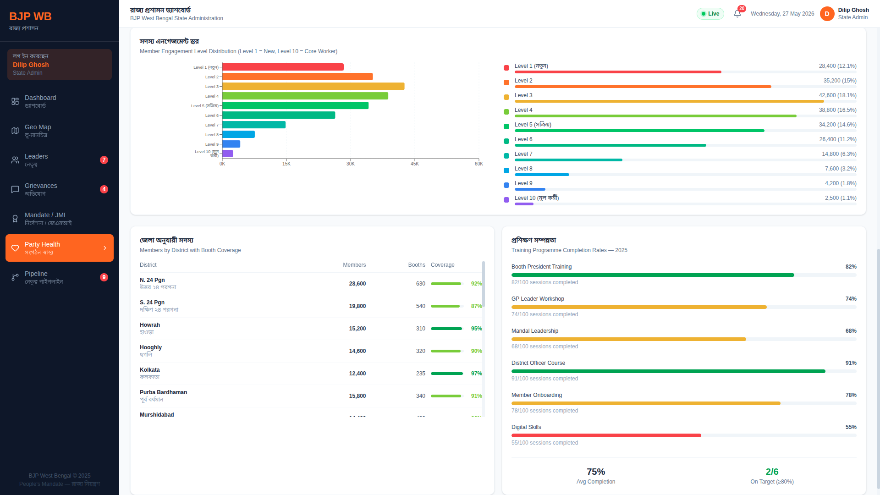The width and height of the screenshot is (880, 495).
Task: Click Level 6 legend progress bar
Action: tap(686, 145)
